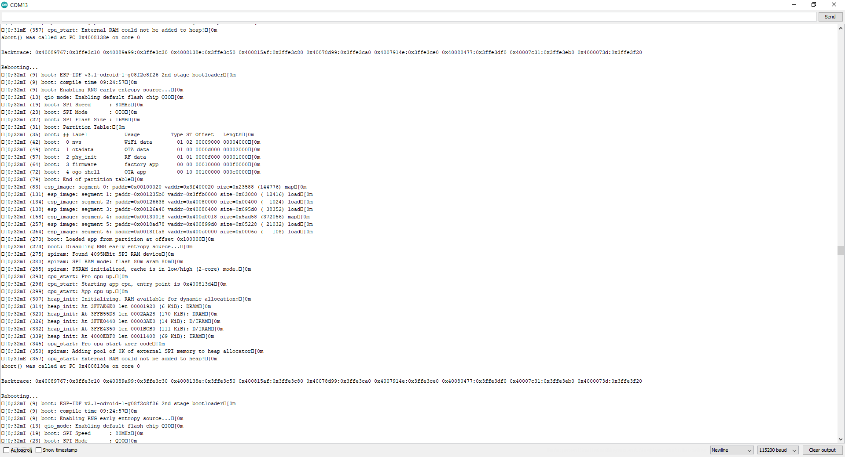Click the vertical scrollbar thumb
The height and width of the screenshot is (457, 845).
[x=841, y=250]
